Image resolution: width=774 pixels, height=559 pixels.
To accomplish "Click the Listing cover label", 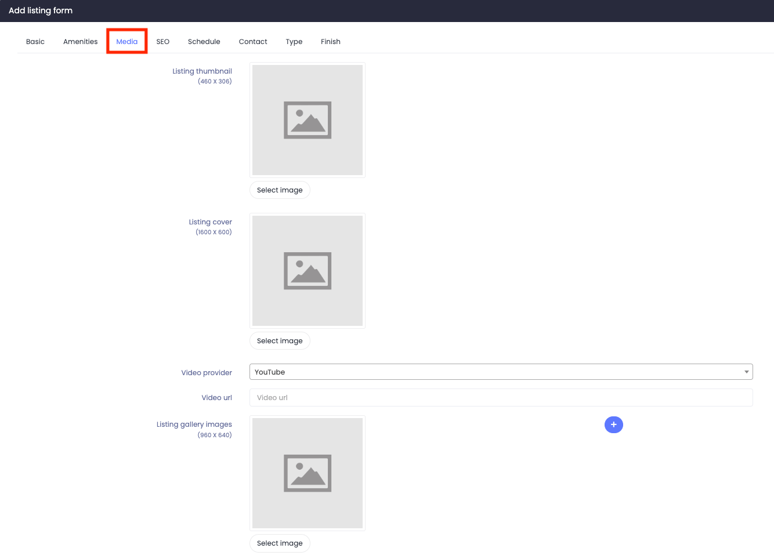I will (210, 222).
